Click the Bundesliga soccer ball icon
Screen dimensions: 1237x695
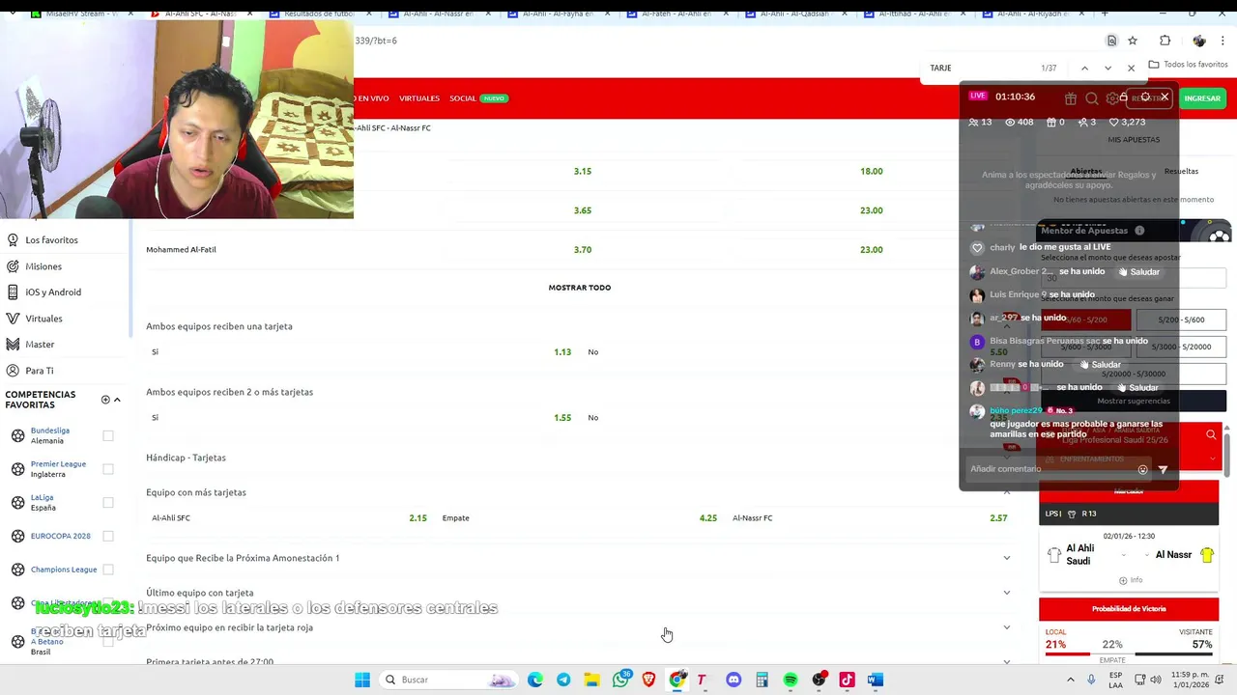click(17, 435)
